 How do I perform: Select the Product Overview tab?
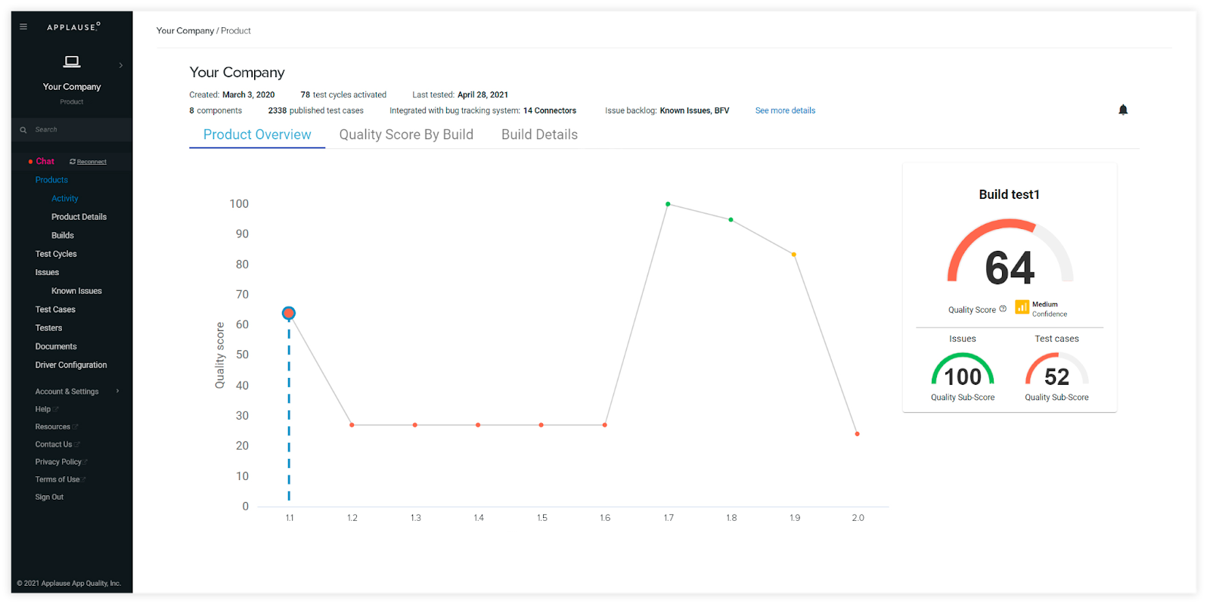pos(257,135)
